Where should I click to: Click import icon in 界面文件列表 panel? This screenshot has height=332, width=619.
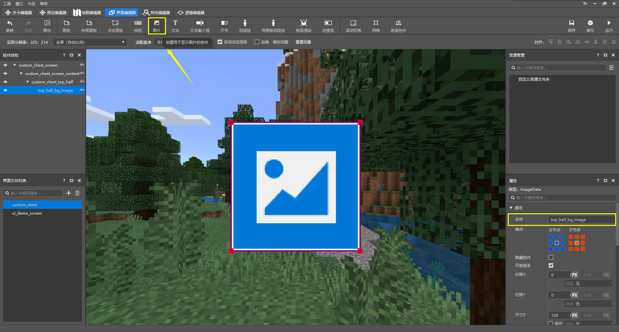point(78,193)
